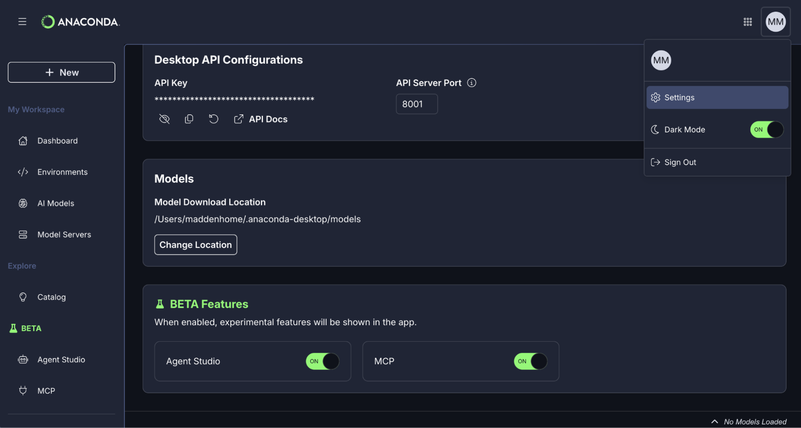801x428 pixels.
Task: Click the Environments code icon
Action: click(23, 172)
